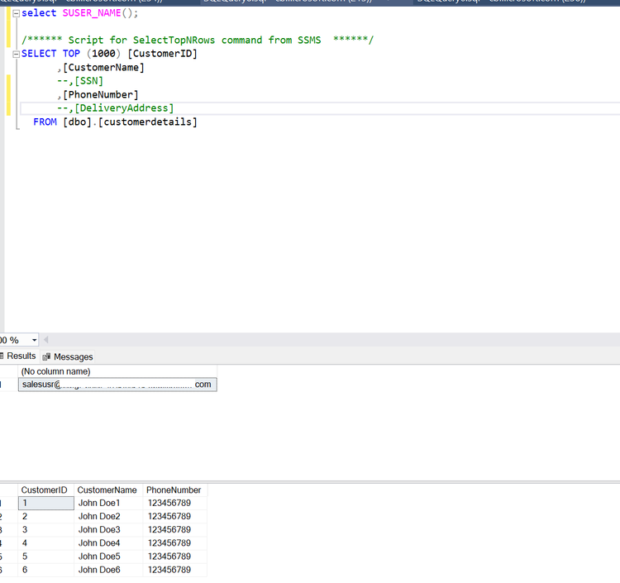
Task: Select the John Doe4 cell
Action: point(108,543)
